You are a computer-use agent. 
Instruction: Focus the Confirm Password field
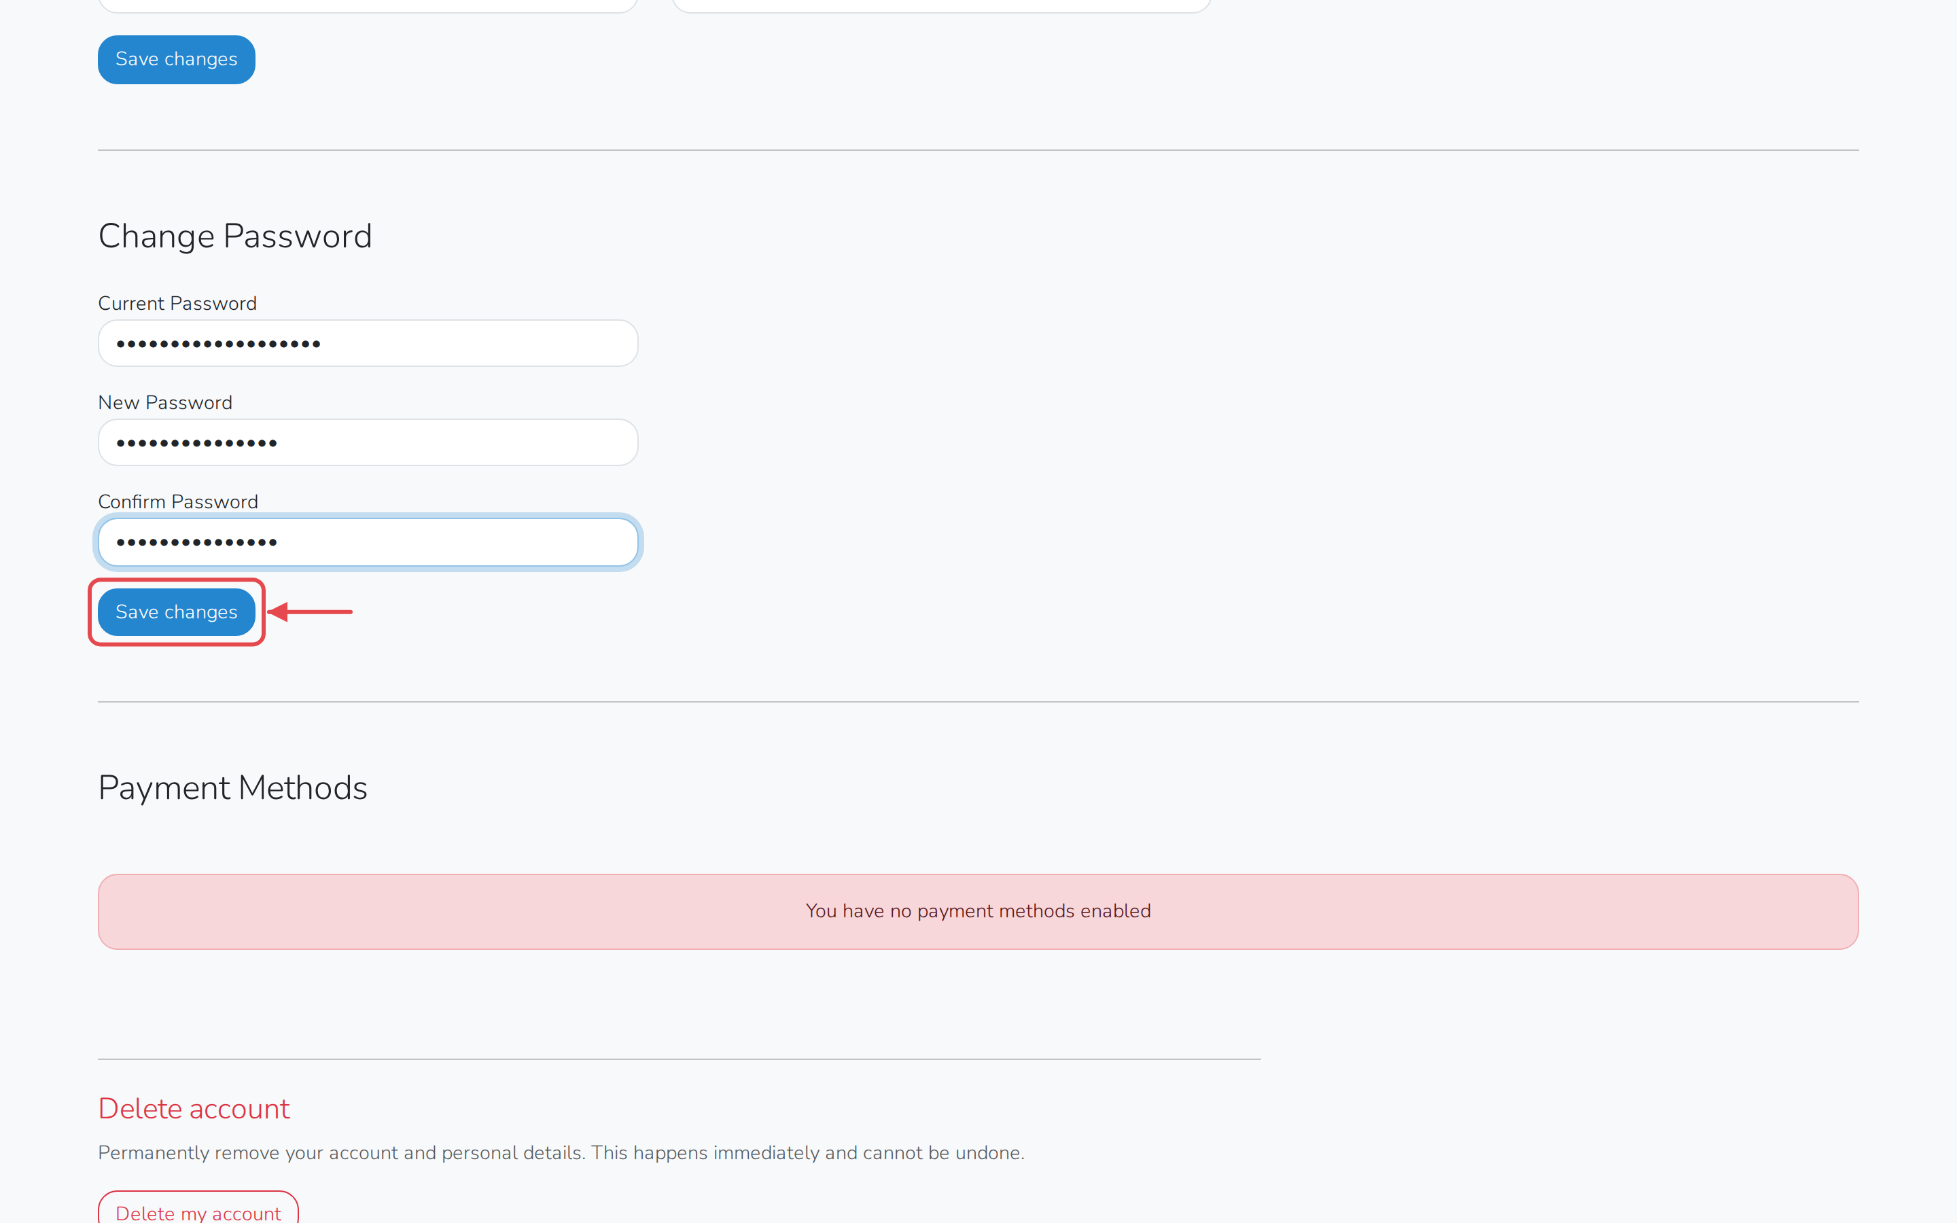368,542
